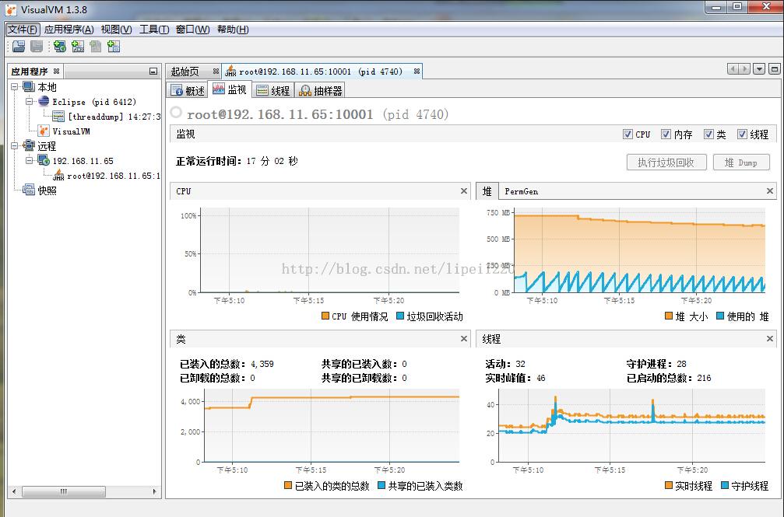Screen dimensions: 784x517
Task: Click the scrollbar left arrow in Applications panel
Action: click(x=14, y=491)
